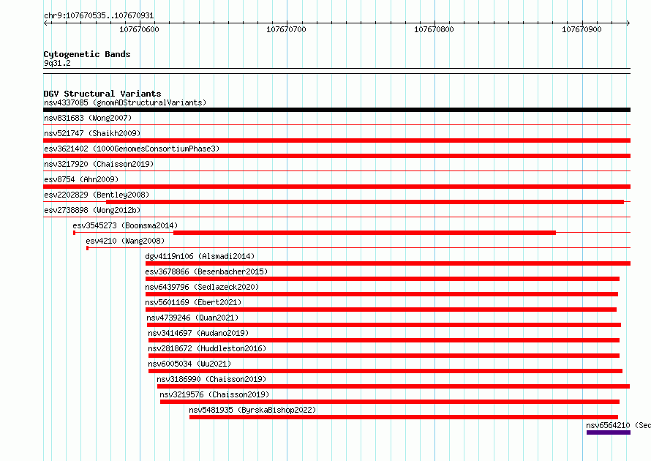Click the red bar for nsv3219576
The width and height of the screenshot is (651, 461).
click(390, 402)
